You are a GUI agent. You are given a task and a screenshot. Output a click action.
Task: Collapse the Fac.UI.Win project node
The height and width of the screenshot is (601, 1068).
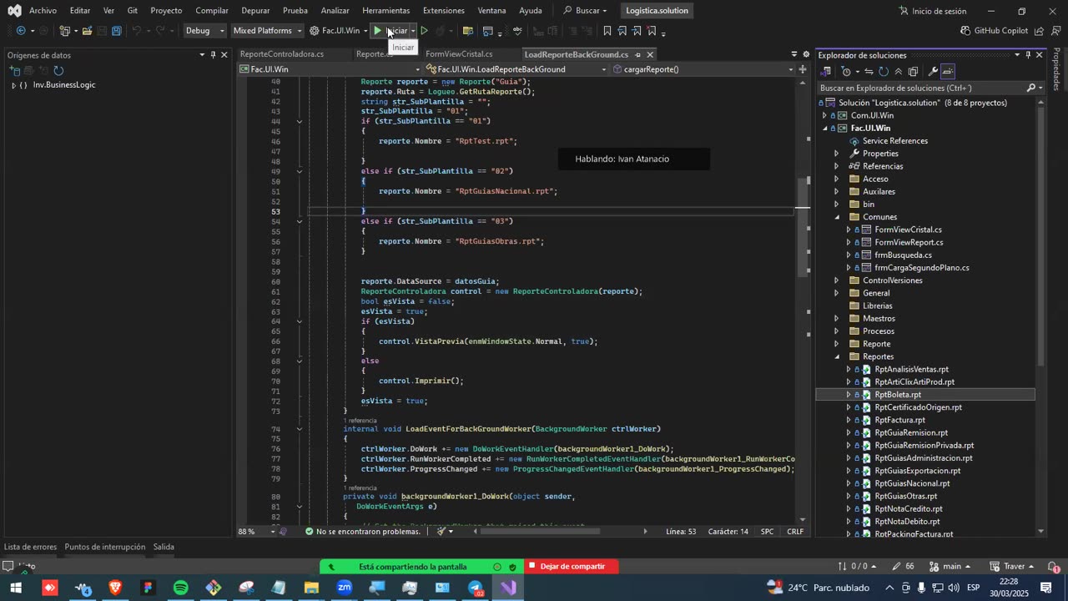pos(824,128)
